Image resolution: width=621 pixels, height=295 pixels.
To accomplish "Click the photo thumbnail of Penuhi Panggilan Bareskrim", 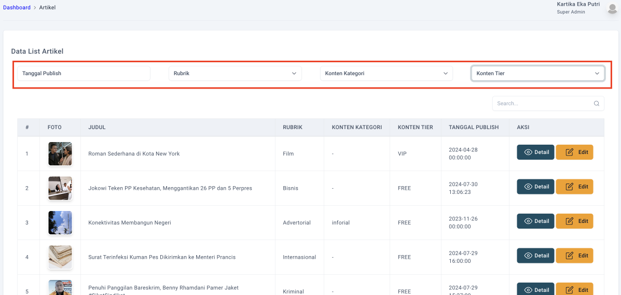I will [60, 287].
